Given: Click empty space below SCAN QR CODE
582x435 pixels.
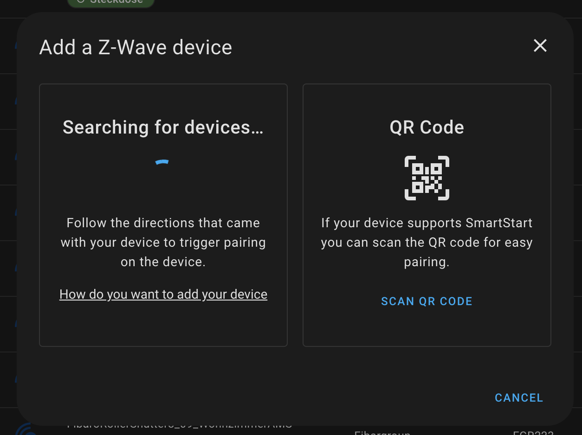Looking at the screenshot, I should pyautogui.click(x=427, y=327).
